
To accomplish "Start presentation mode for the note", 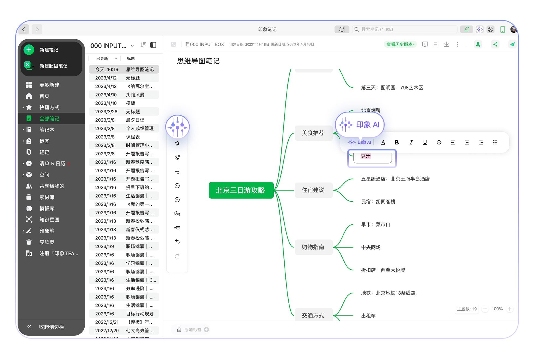I will point(425,44).
